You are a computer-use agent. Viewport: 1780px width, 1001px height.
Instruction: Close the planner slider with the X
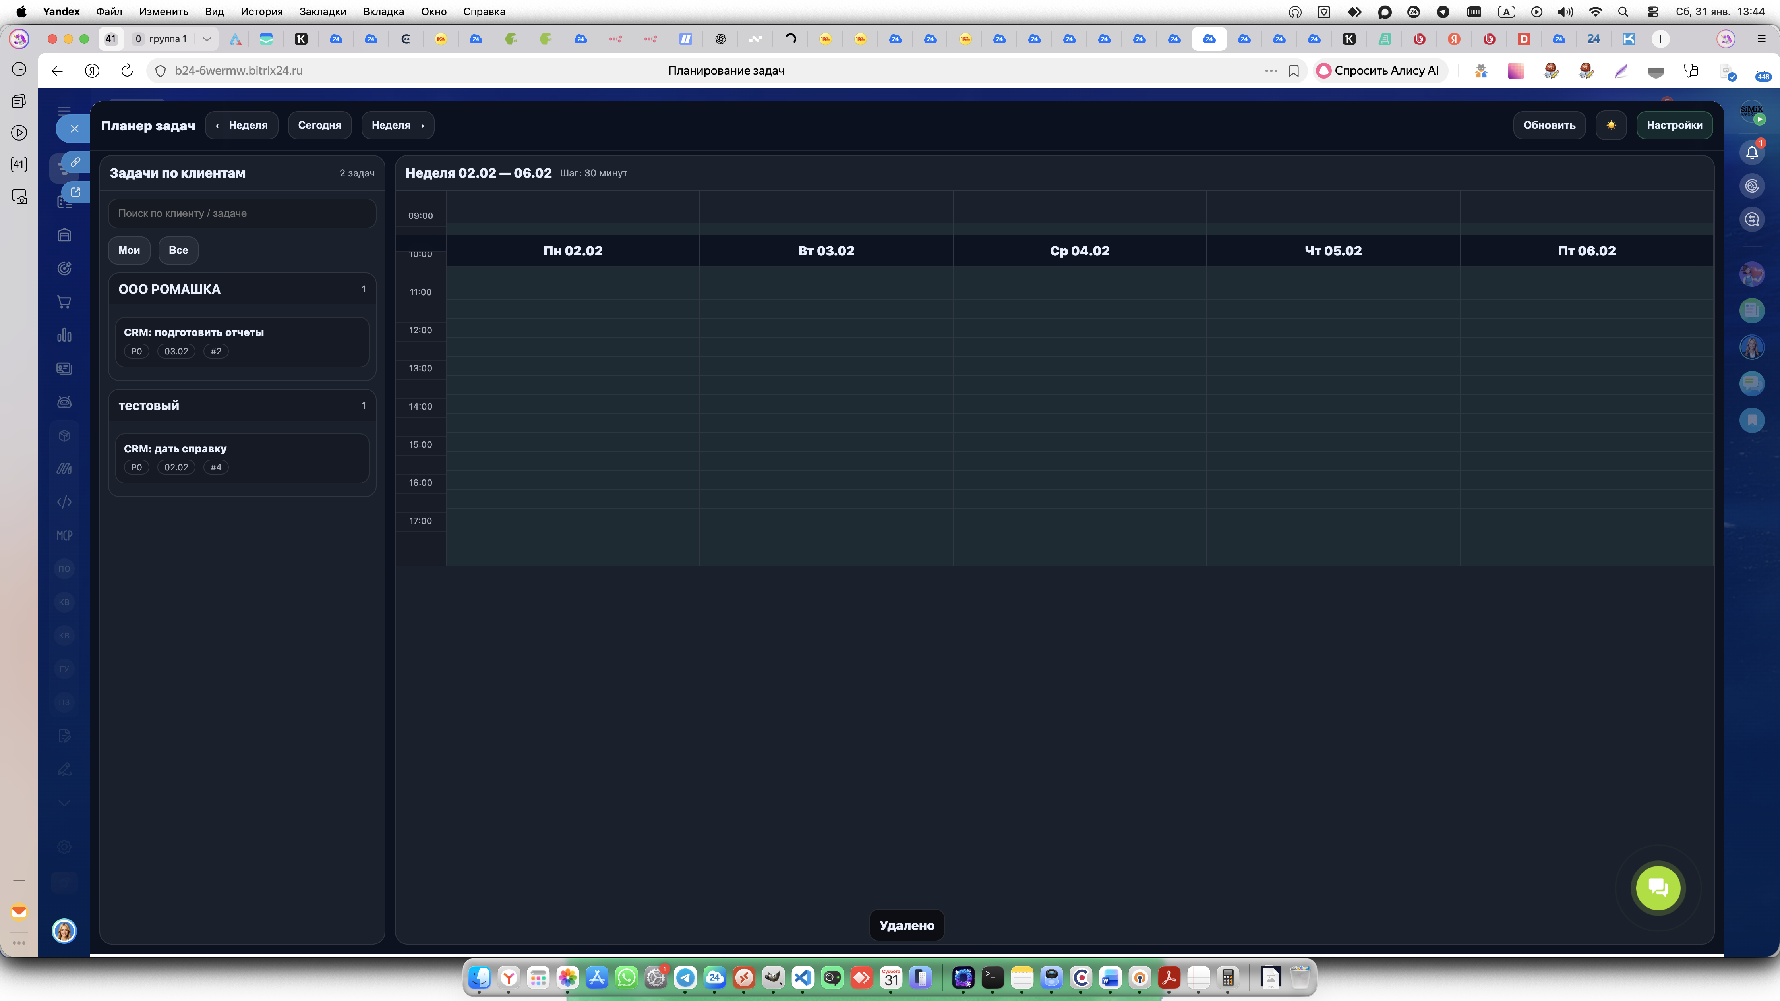pyautogui.click(x=75, y=128)
